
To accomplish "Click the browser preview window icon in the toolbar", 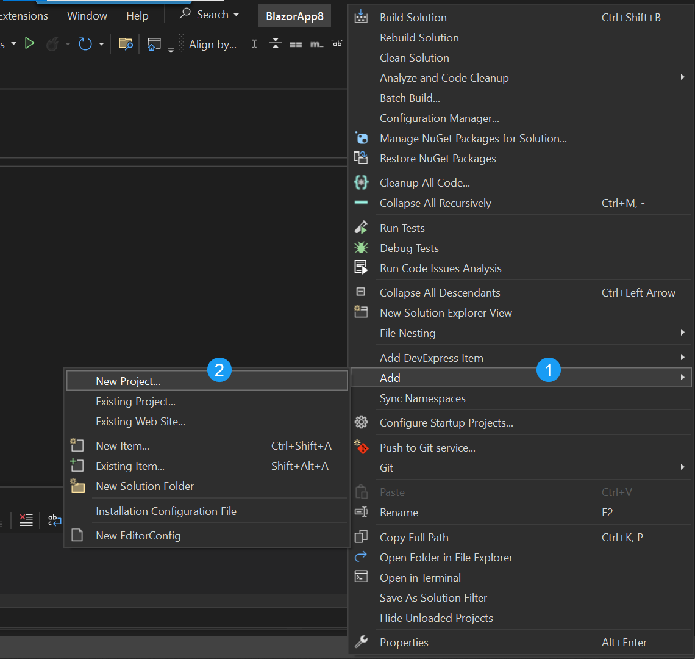I will pyautogui.click(x=154, y=44).
